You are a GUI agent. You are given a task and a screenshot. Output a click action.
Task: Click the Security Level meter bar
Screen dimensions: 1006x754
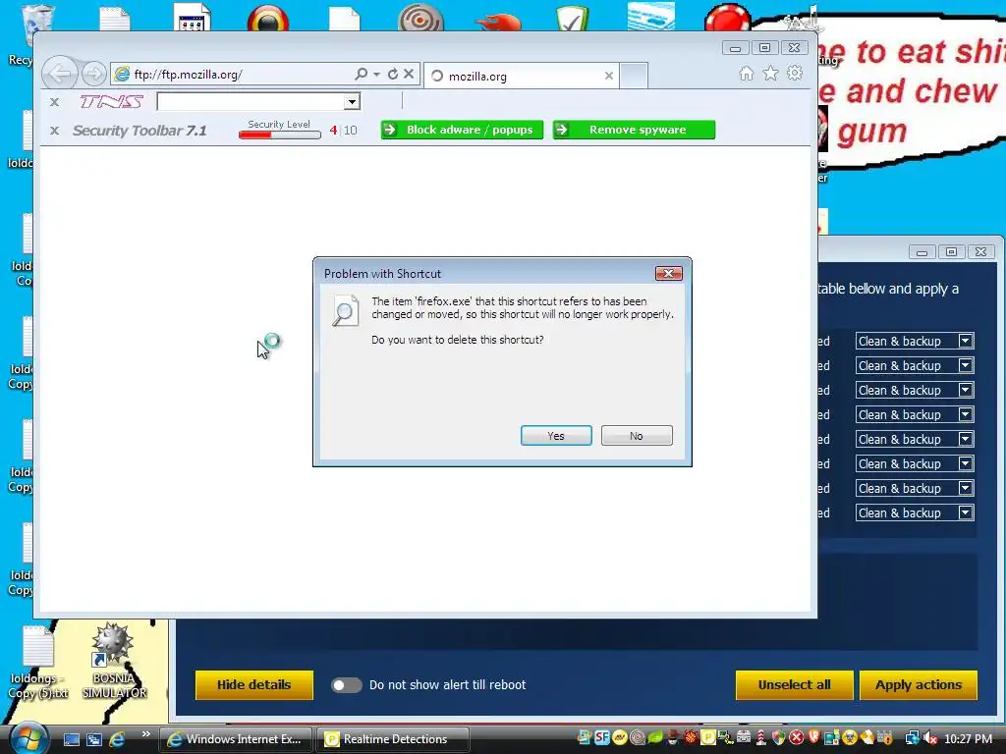(280, 135)
